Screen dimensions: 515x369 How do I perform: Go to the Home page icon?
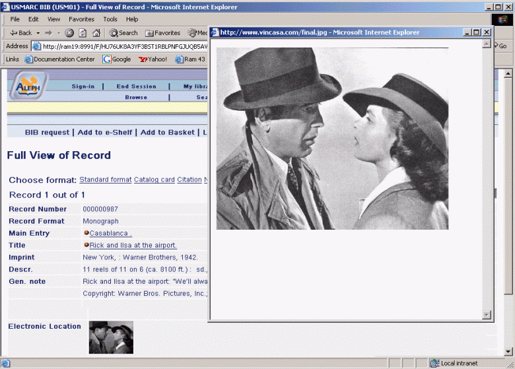[x=96, y=33]
